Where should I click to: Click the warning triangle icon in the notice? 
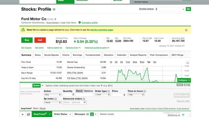tap(23, 30)
